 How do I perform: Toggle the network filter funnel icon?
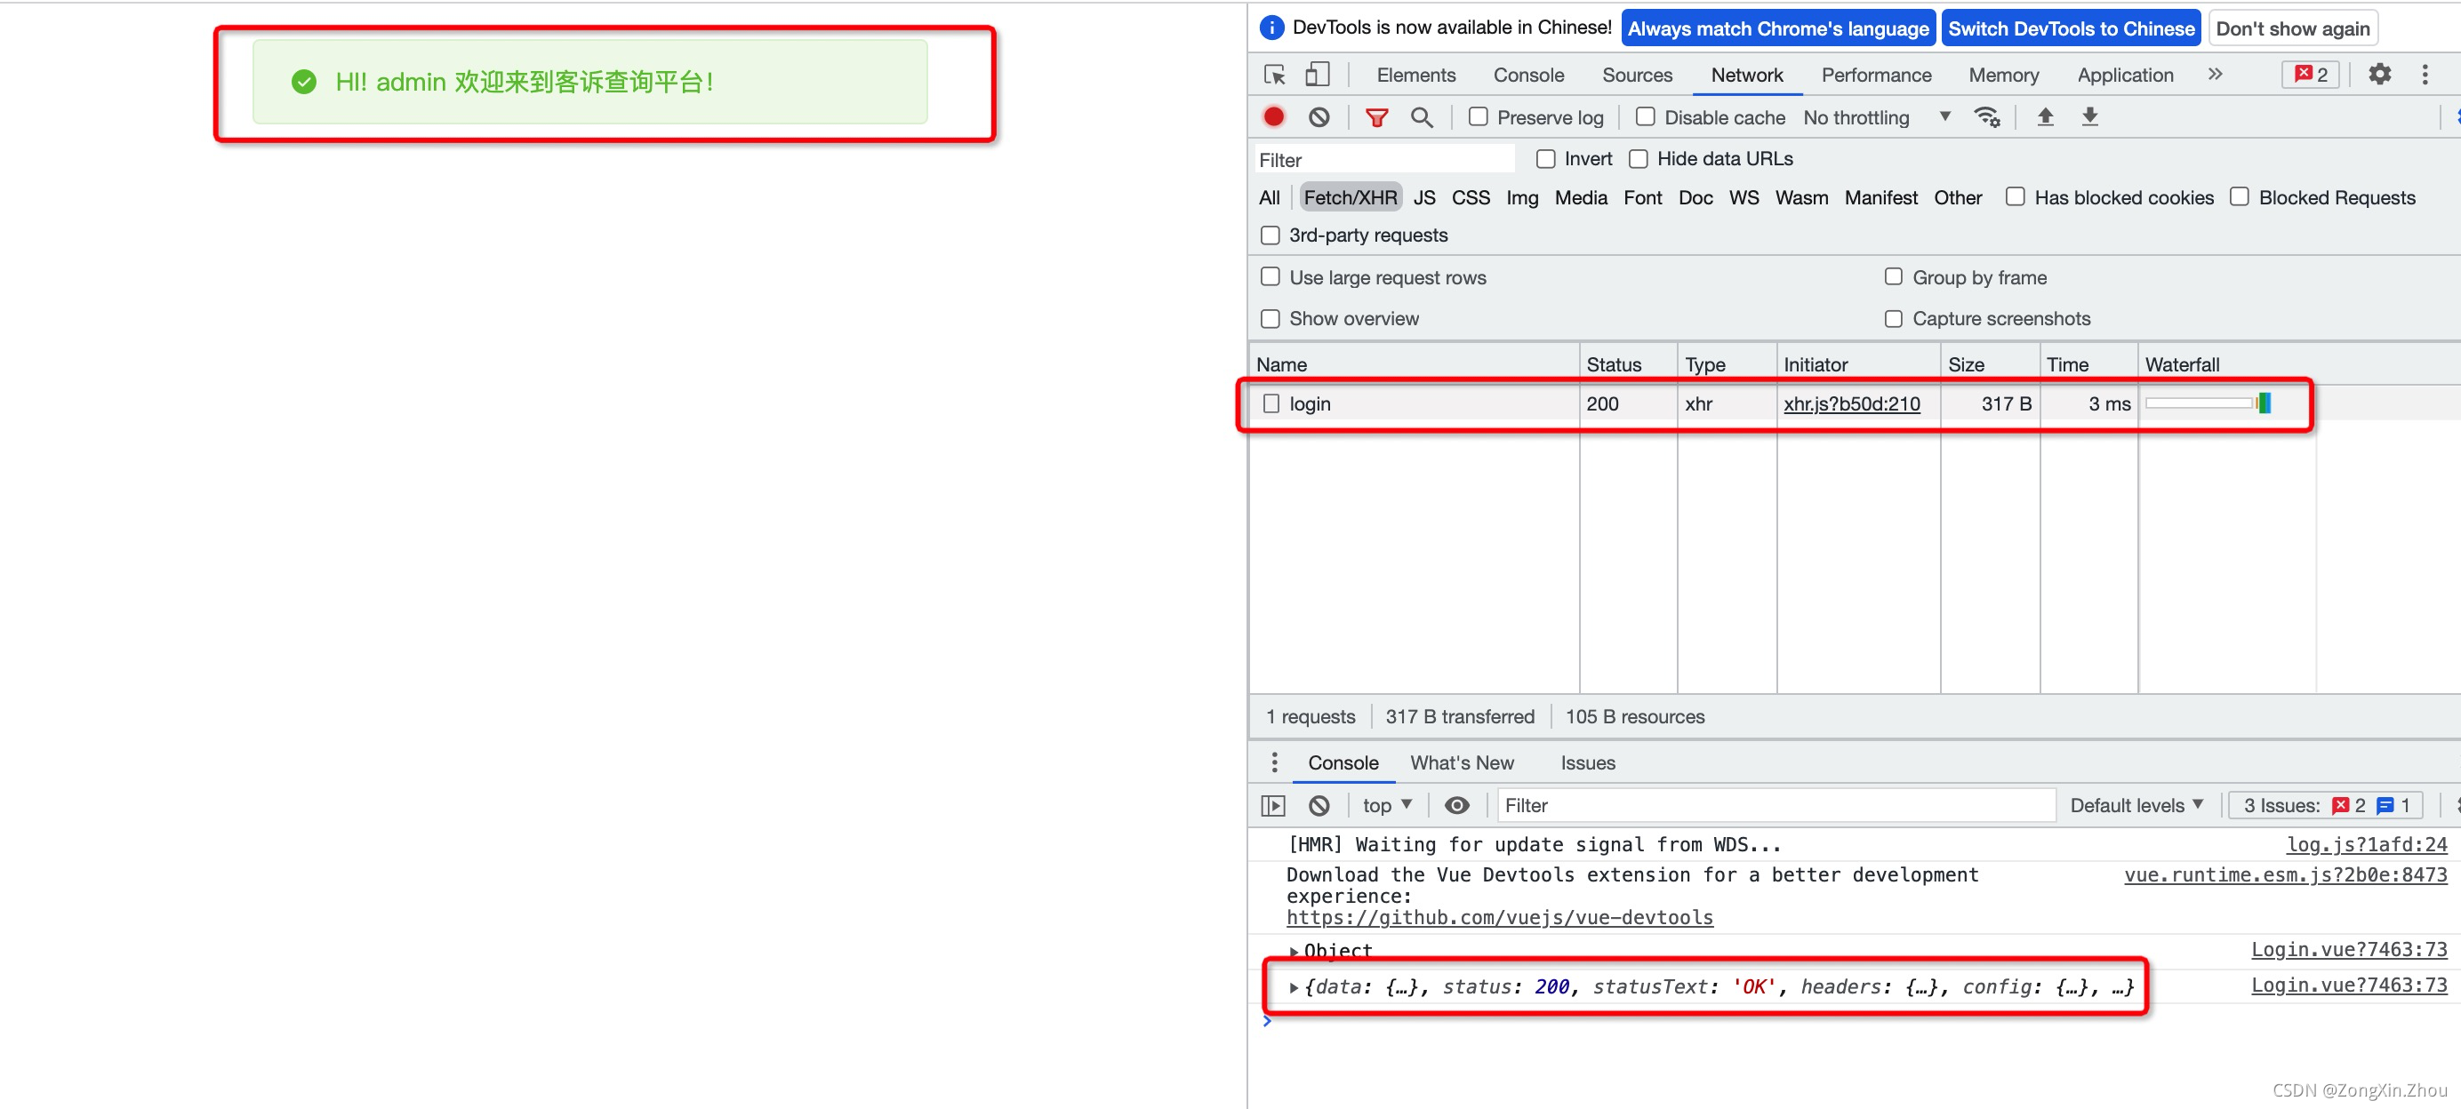1375,116
